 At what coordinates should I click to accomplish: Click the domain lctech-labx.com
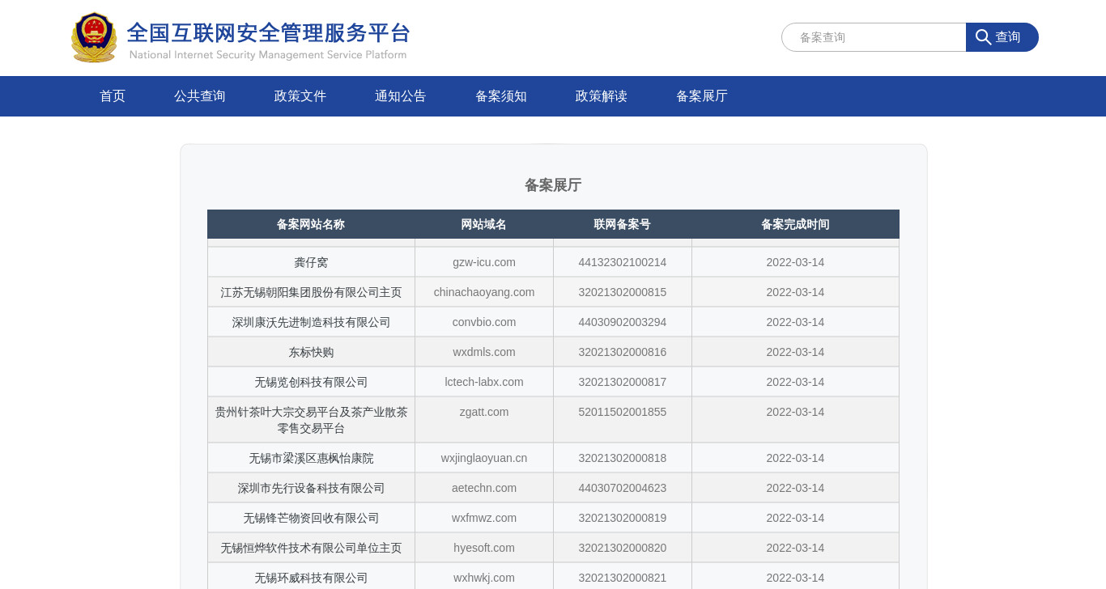pyautogui.click(x=484, y=382)
